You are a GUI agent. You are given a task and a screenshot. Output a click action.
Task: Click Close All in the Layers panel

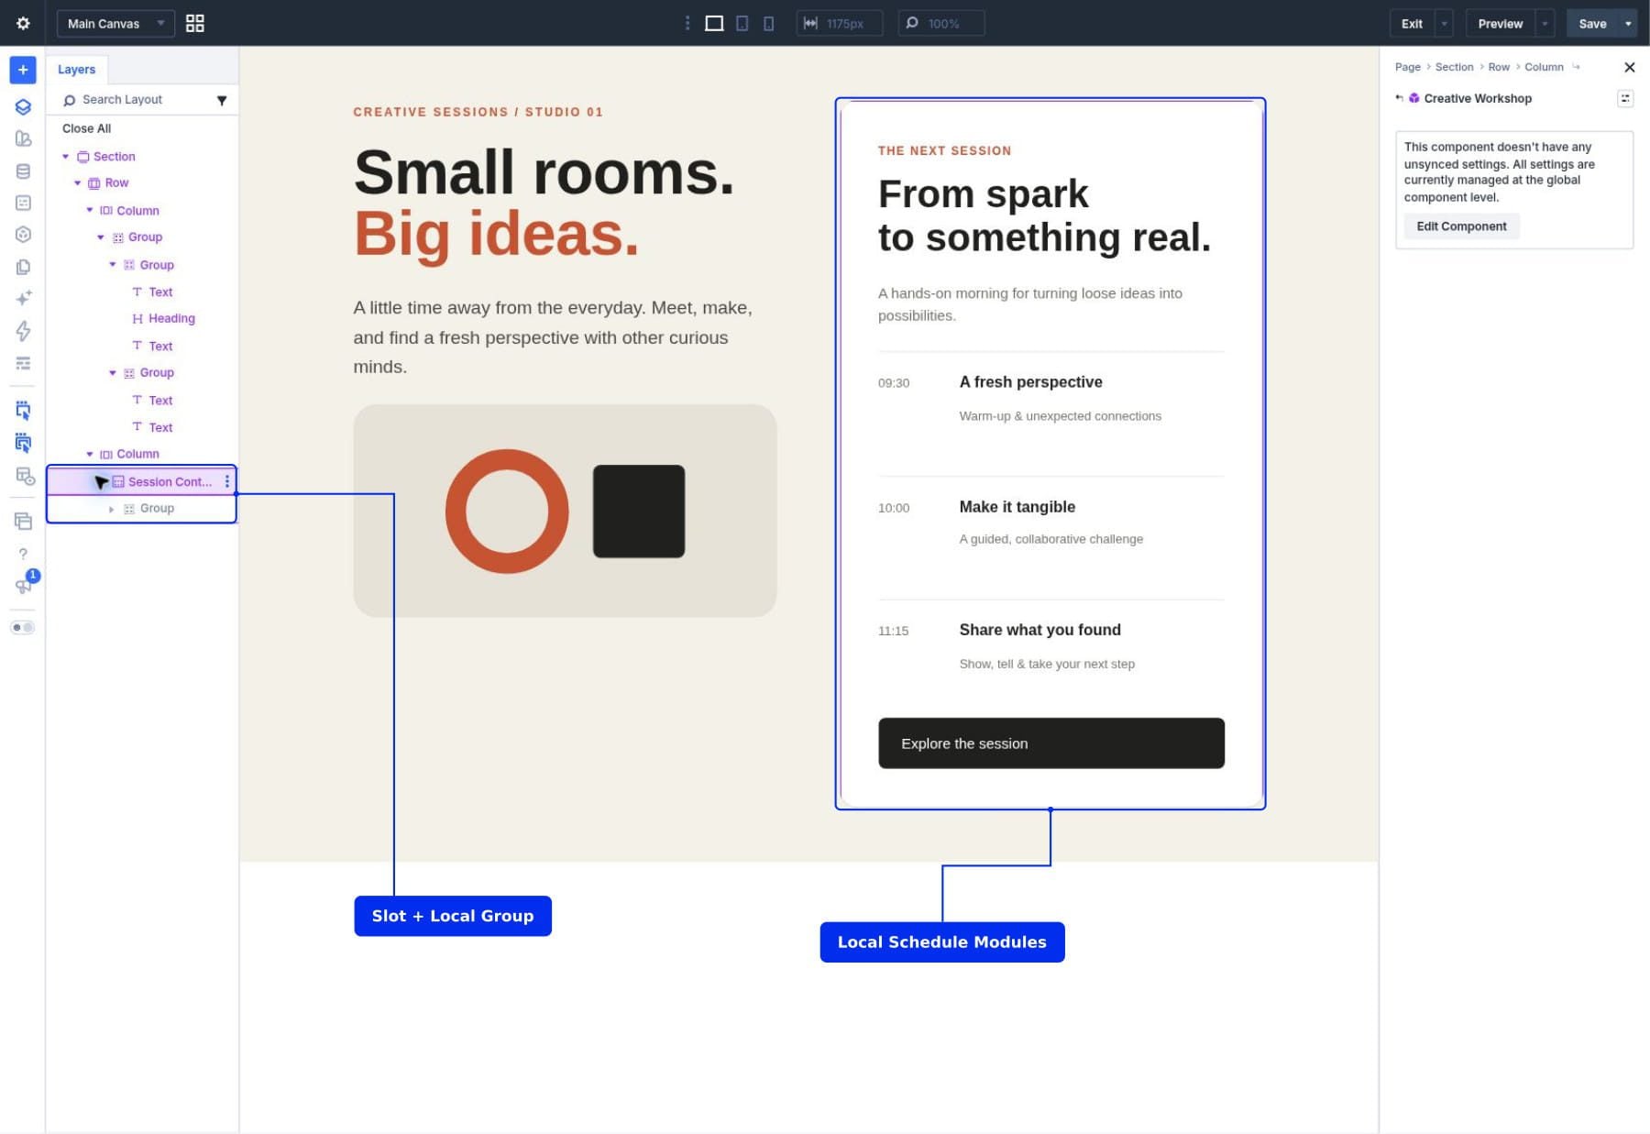point(87,128)
